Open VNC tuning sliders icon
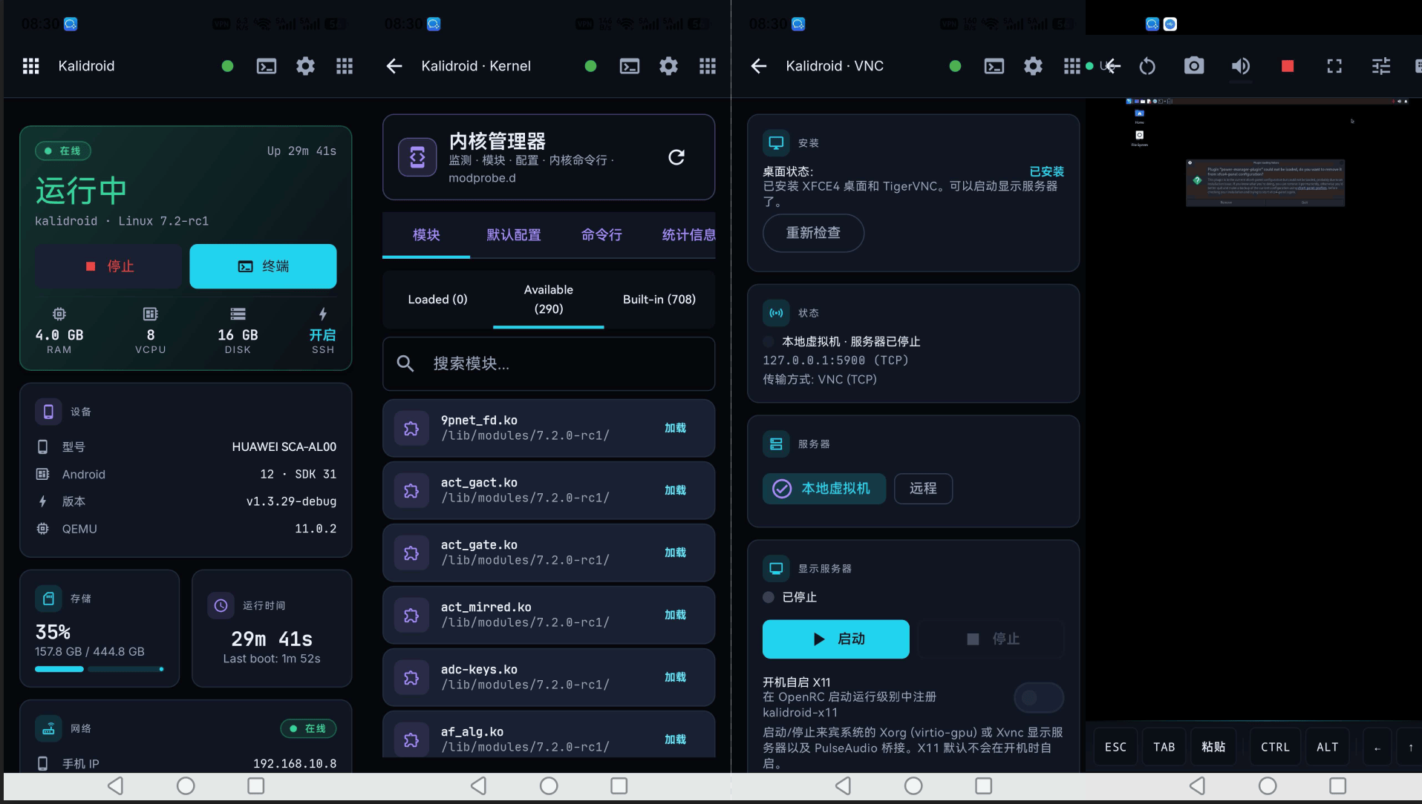Viewport: 1422px width, 804px height. (x=1381, y=66)
